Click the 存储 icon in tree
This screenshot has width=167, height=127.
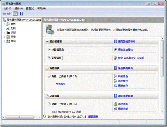click(8, 41)
